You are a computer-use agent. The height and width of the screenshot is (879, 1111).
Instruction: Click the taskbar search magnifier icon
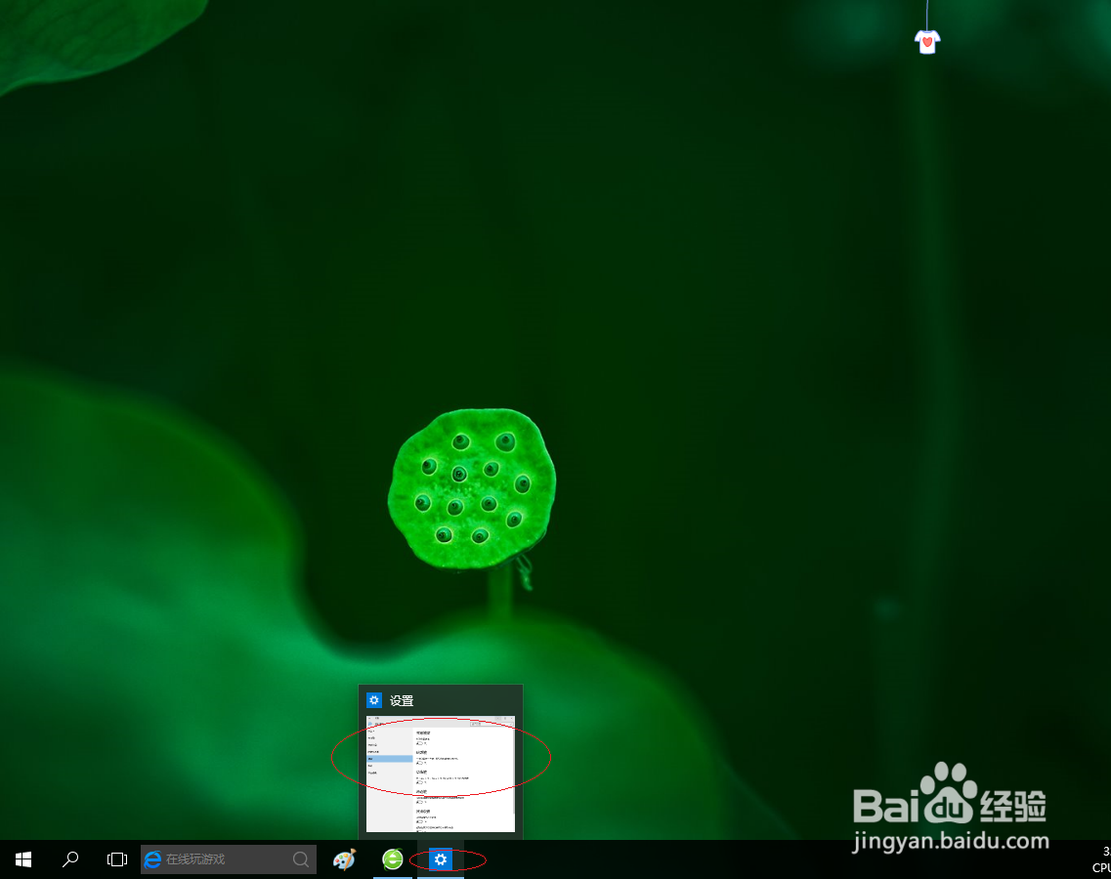tap(69, 859)
